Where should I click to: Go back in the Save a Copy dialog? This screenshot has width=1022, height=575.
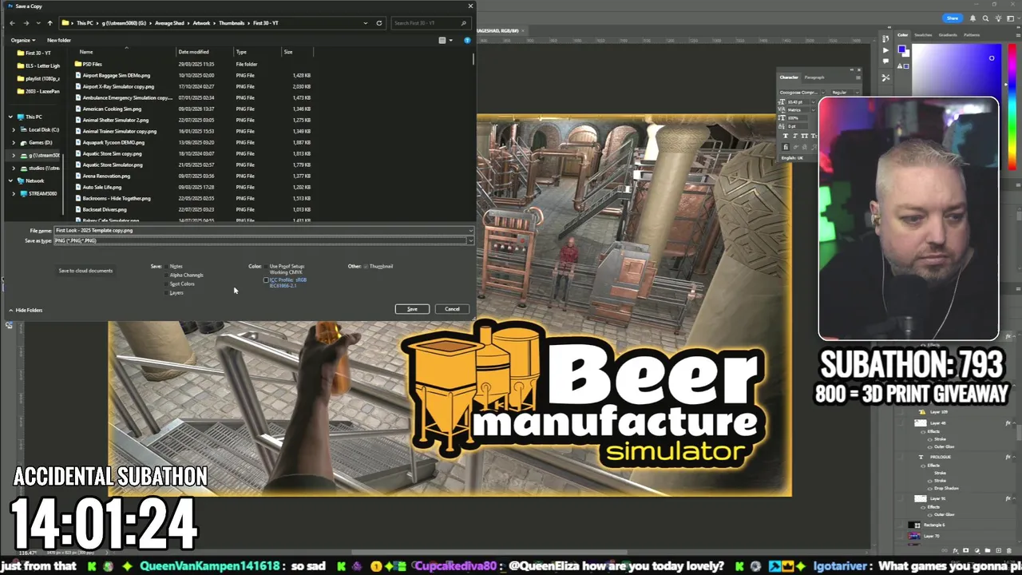[12, 23]
